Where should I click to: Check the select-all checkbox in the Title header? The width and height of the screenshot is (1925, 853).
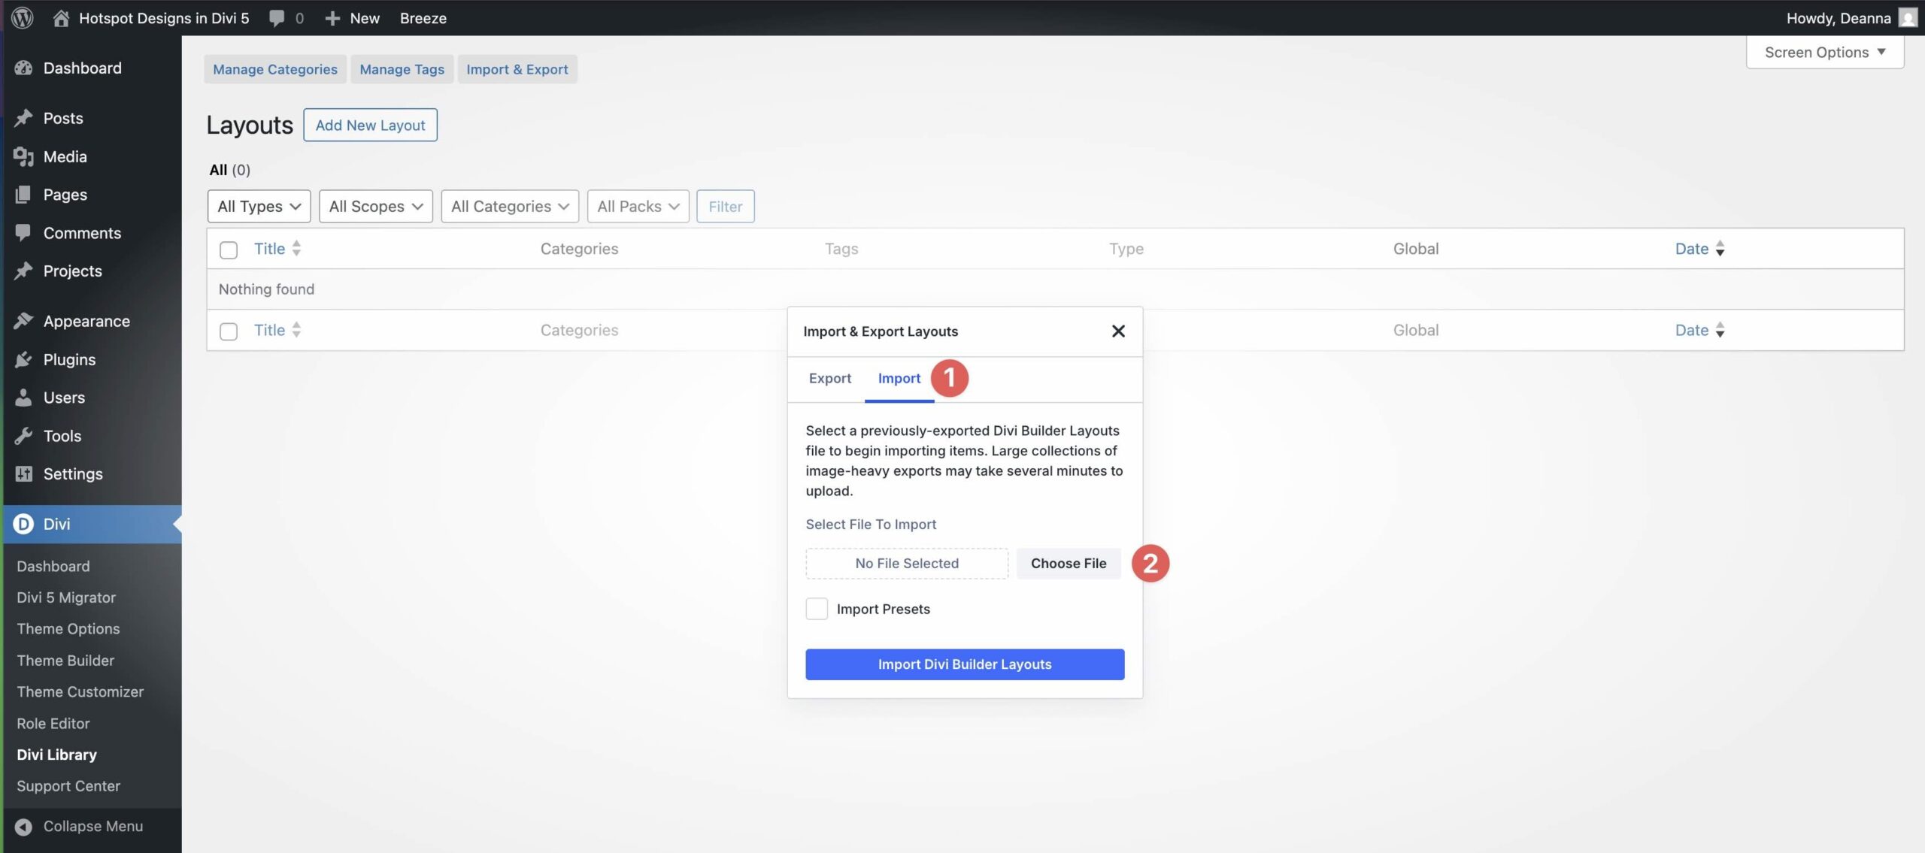click(x=229, y=249)
